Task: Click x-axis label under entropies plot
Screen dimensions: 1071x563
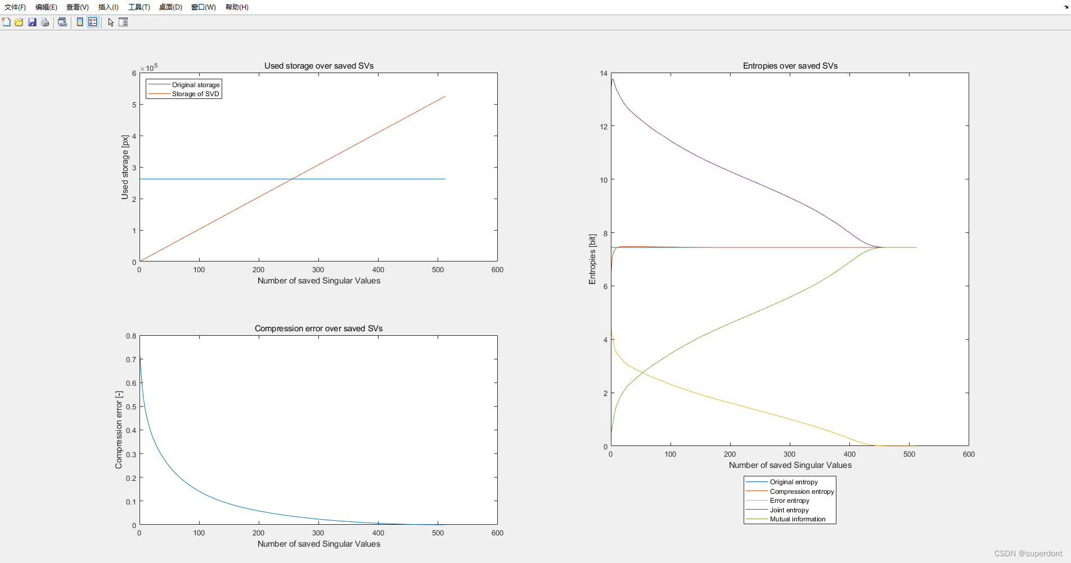Action: click(790, 465)
